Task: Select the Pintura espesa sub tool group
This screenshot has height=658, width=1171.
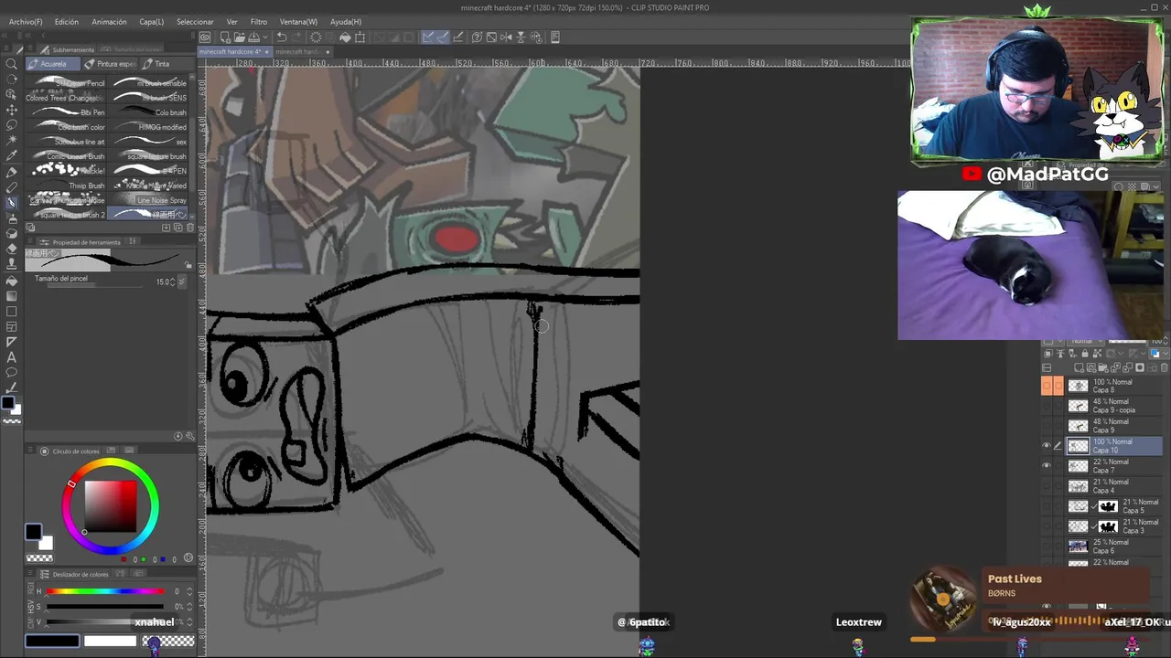Action: pos(110,64)
